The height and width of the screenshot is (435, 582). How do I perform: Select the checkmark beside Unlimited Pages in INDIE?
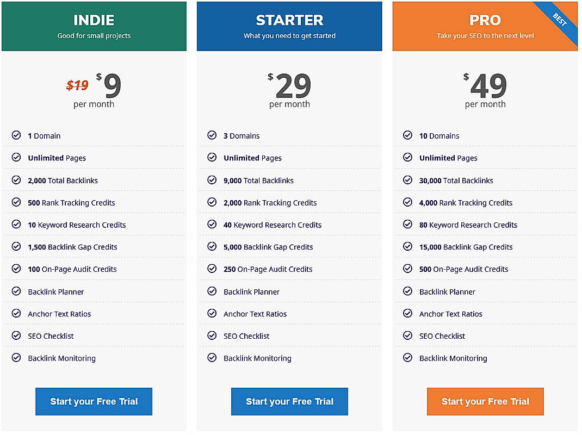(x=16, y=158)
